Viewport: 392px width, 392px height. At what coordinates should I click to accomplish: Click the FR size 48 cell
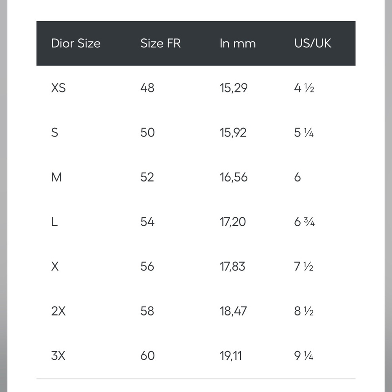tap(147, 88)
